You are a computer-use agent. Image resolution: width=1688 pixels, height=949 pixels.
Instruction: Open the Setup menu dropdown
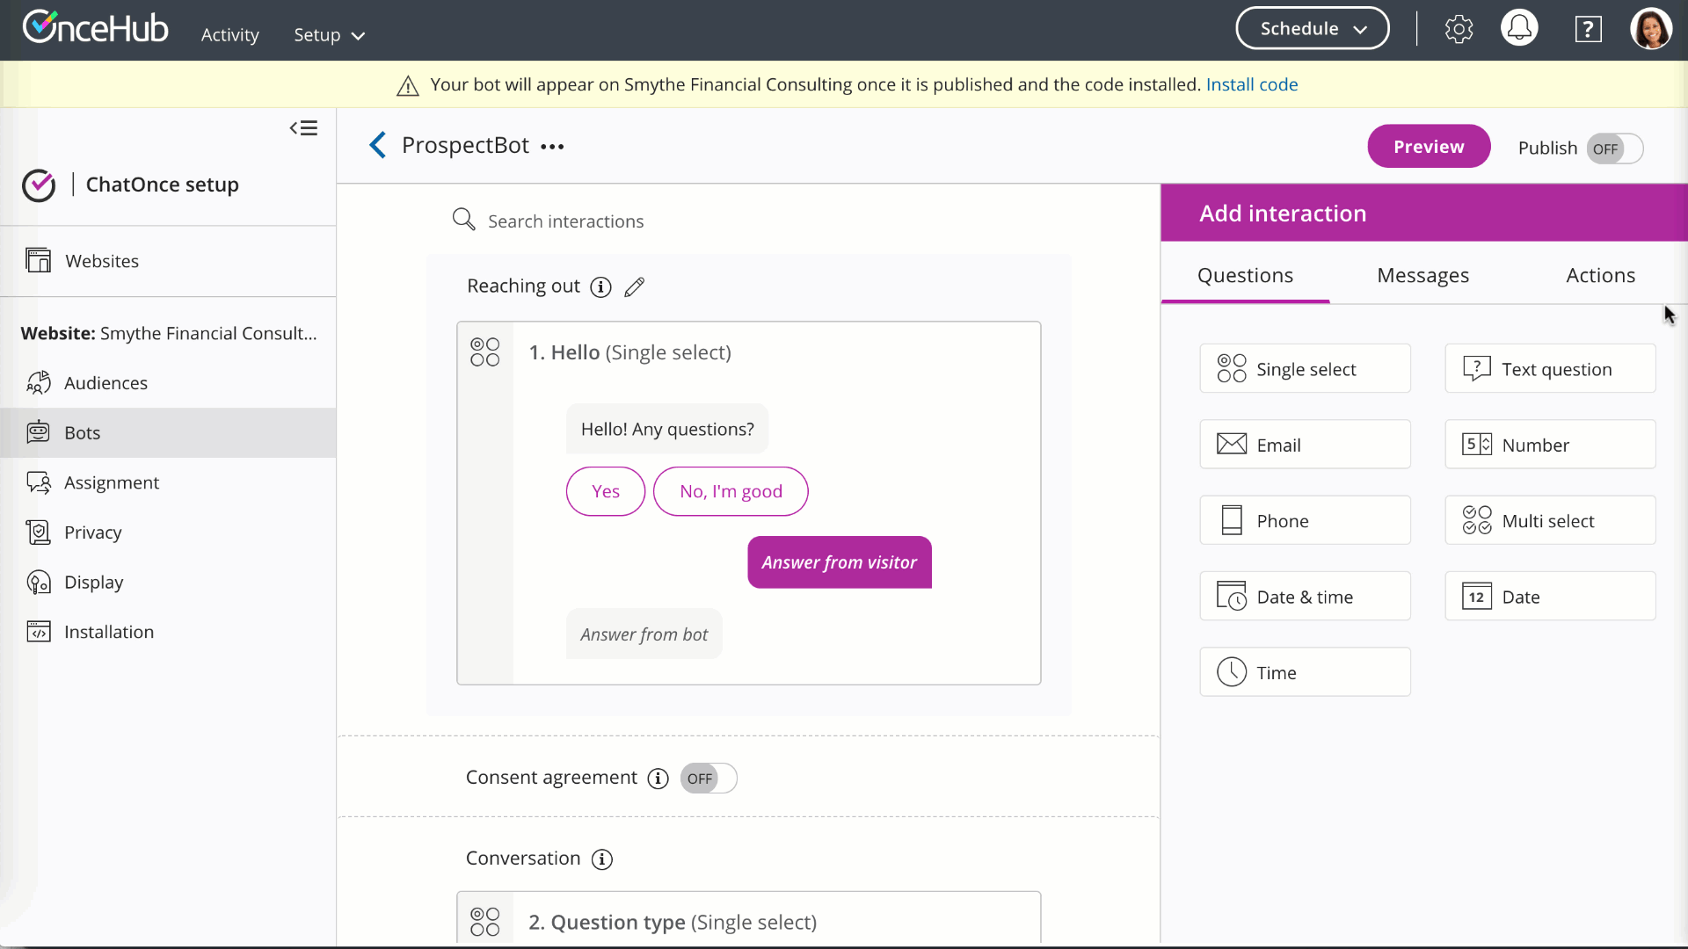pyautogui.click(x=329, y=35)
